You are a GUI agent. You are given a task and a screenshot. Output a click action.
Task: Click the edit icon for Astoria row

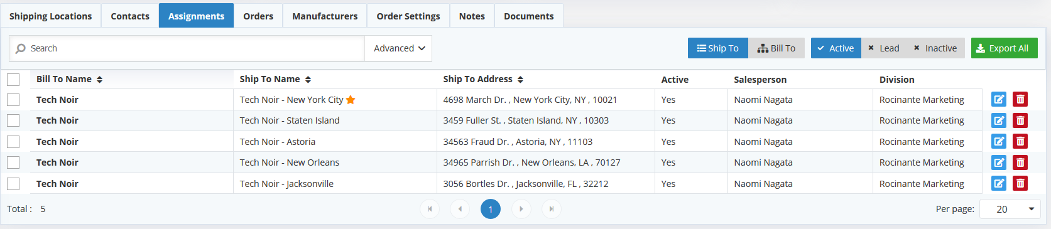[x=998, y=141]
